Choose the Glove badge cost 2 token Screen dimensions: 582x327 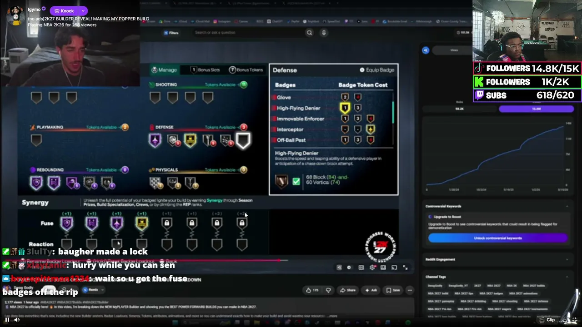click(x=345, y=97)
